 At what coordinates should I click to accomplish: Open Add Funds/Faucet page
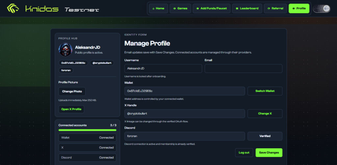click(211, 9)
